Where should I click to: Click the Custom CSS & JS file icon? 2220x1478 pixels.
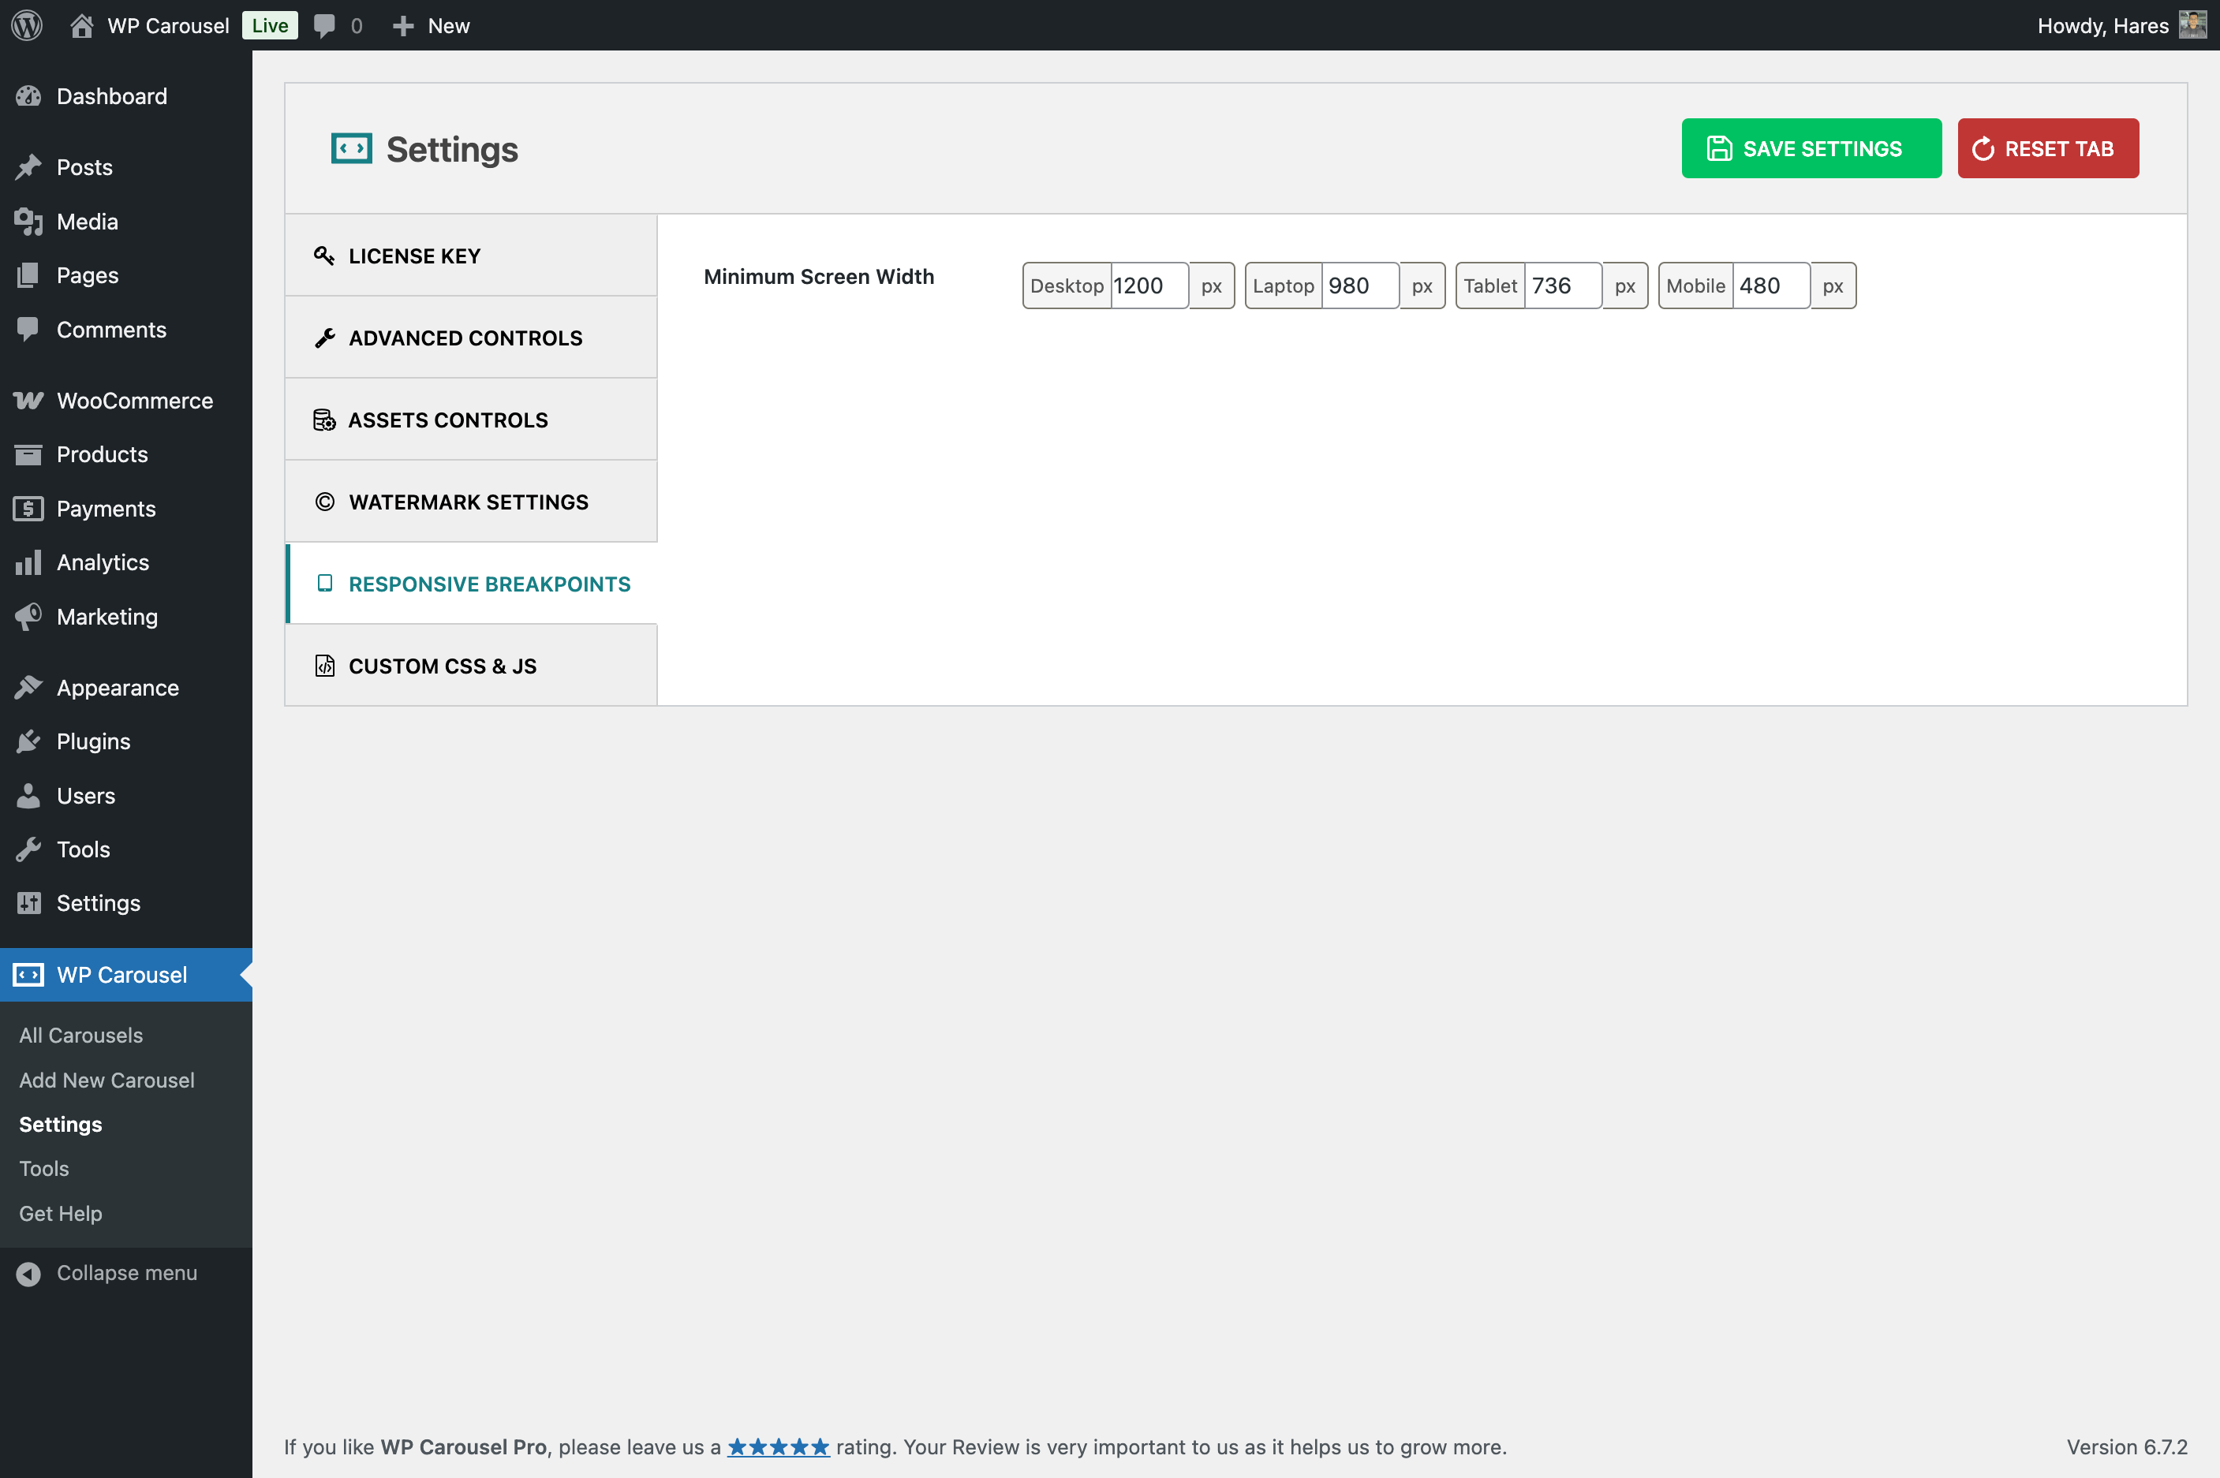click(324, 666)
